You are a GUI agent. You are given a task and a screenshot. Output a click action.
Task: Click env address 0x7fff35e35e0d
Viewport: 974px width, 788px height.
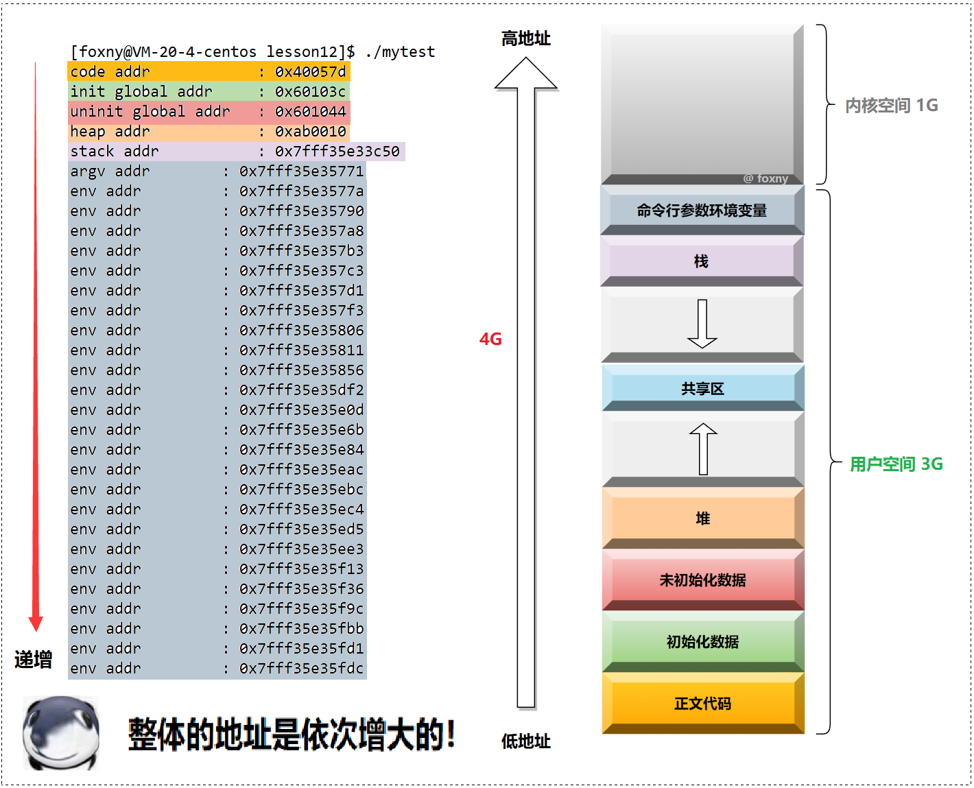[302, 409]
